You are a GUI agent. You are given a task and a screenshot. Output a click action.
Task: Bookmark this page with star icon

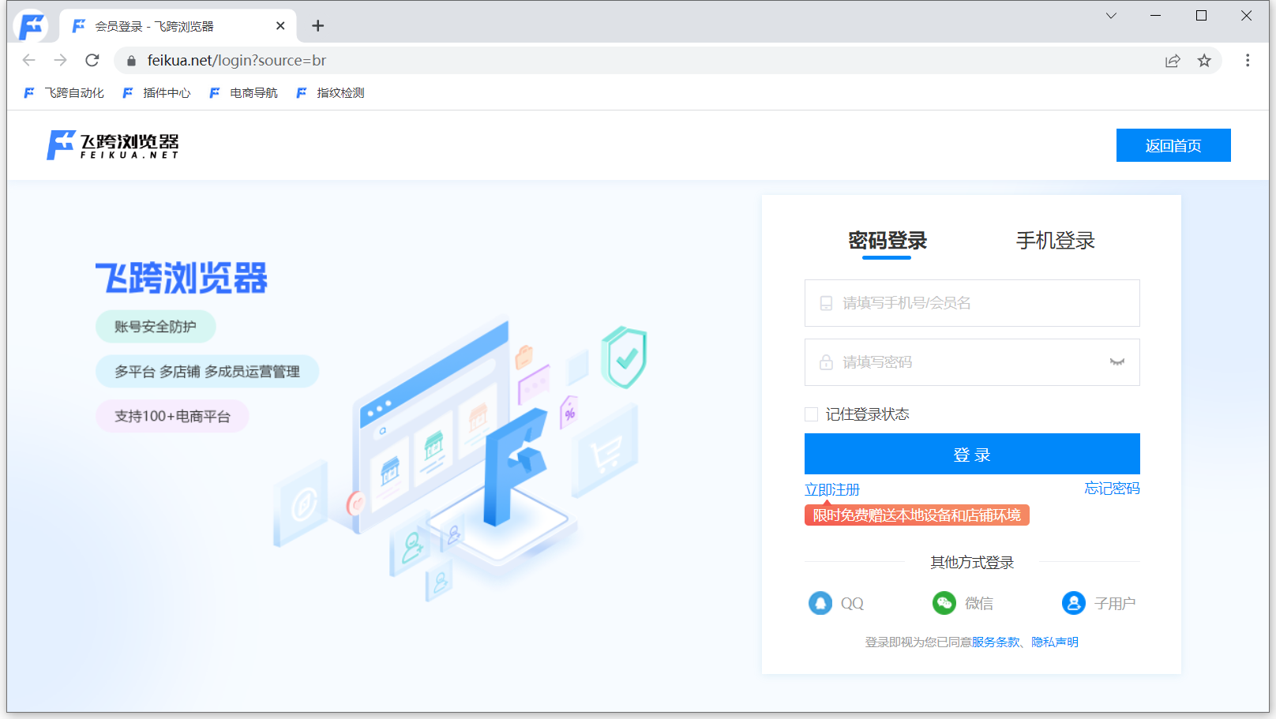coord(1204,61)
